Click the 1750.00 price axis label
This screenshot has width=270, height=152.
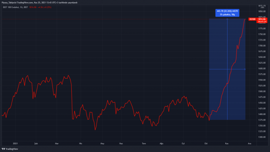262,34
